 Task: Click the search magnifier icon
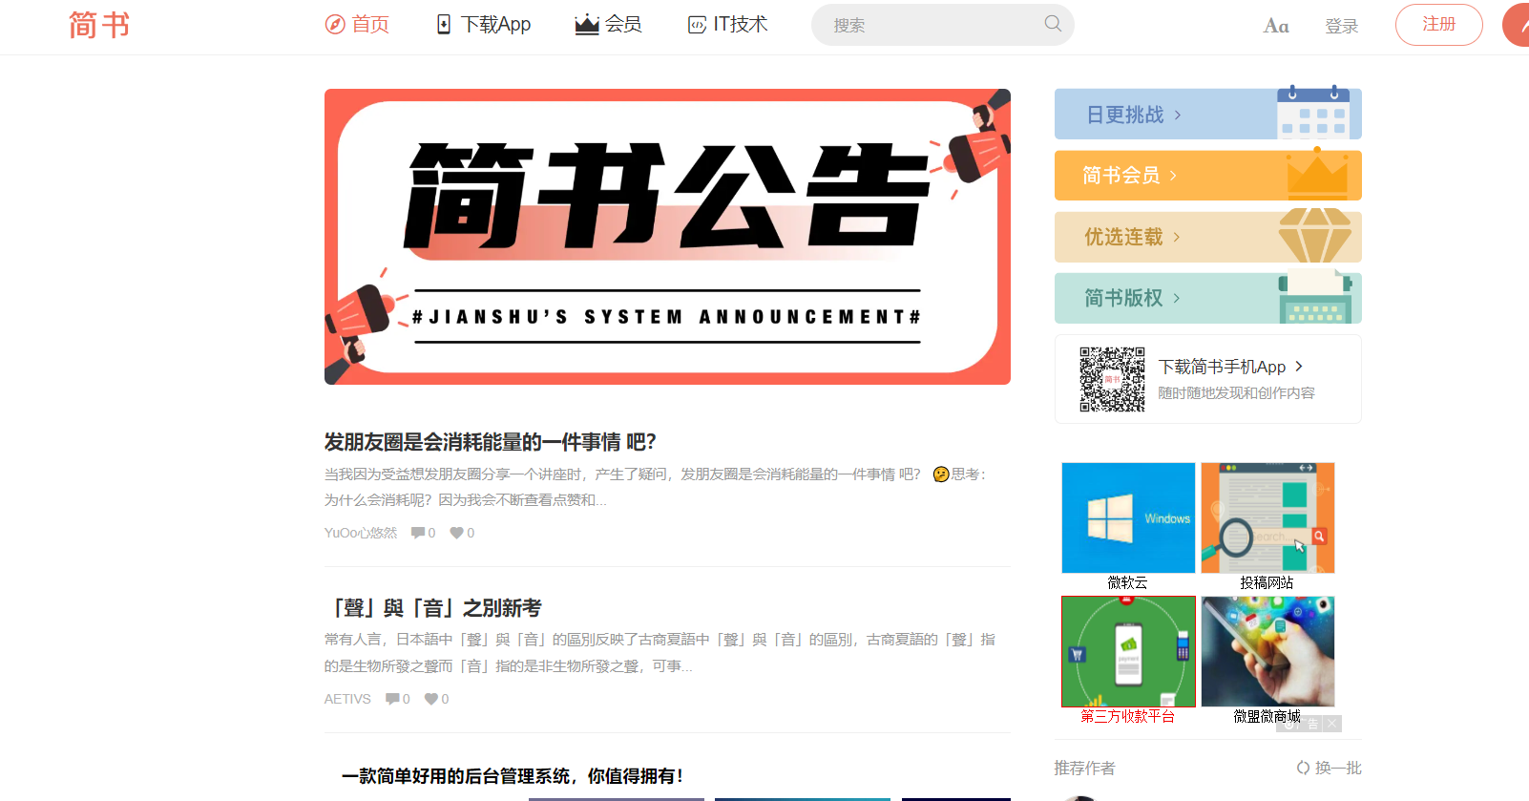tap(1053, 24)
